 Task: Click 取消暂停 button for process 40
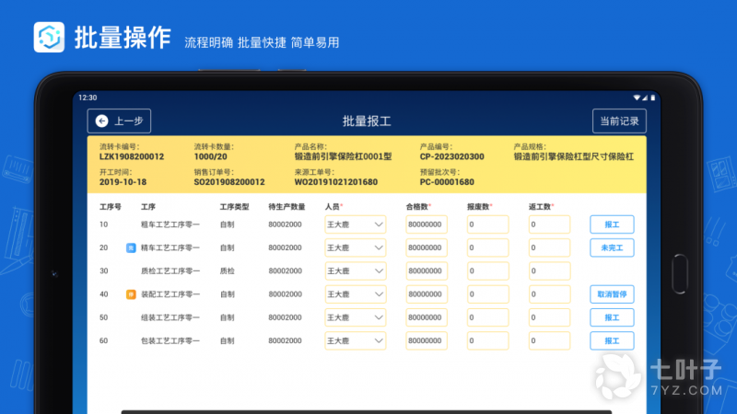click(x=612, y=293)
